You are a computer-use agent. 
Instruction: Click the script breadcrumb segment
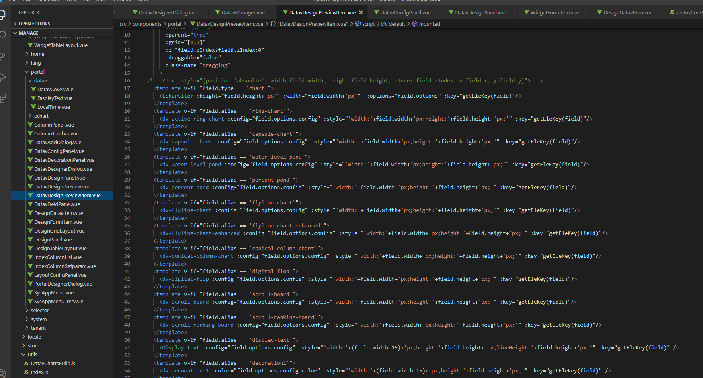369,24
